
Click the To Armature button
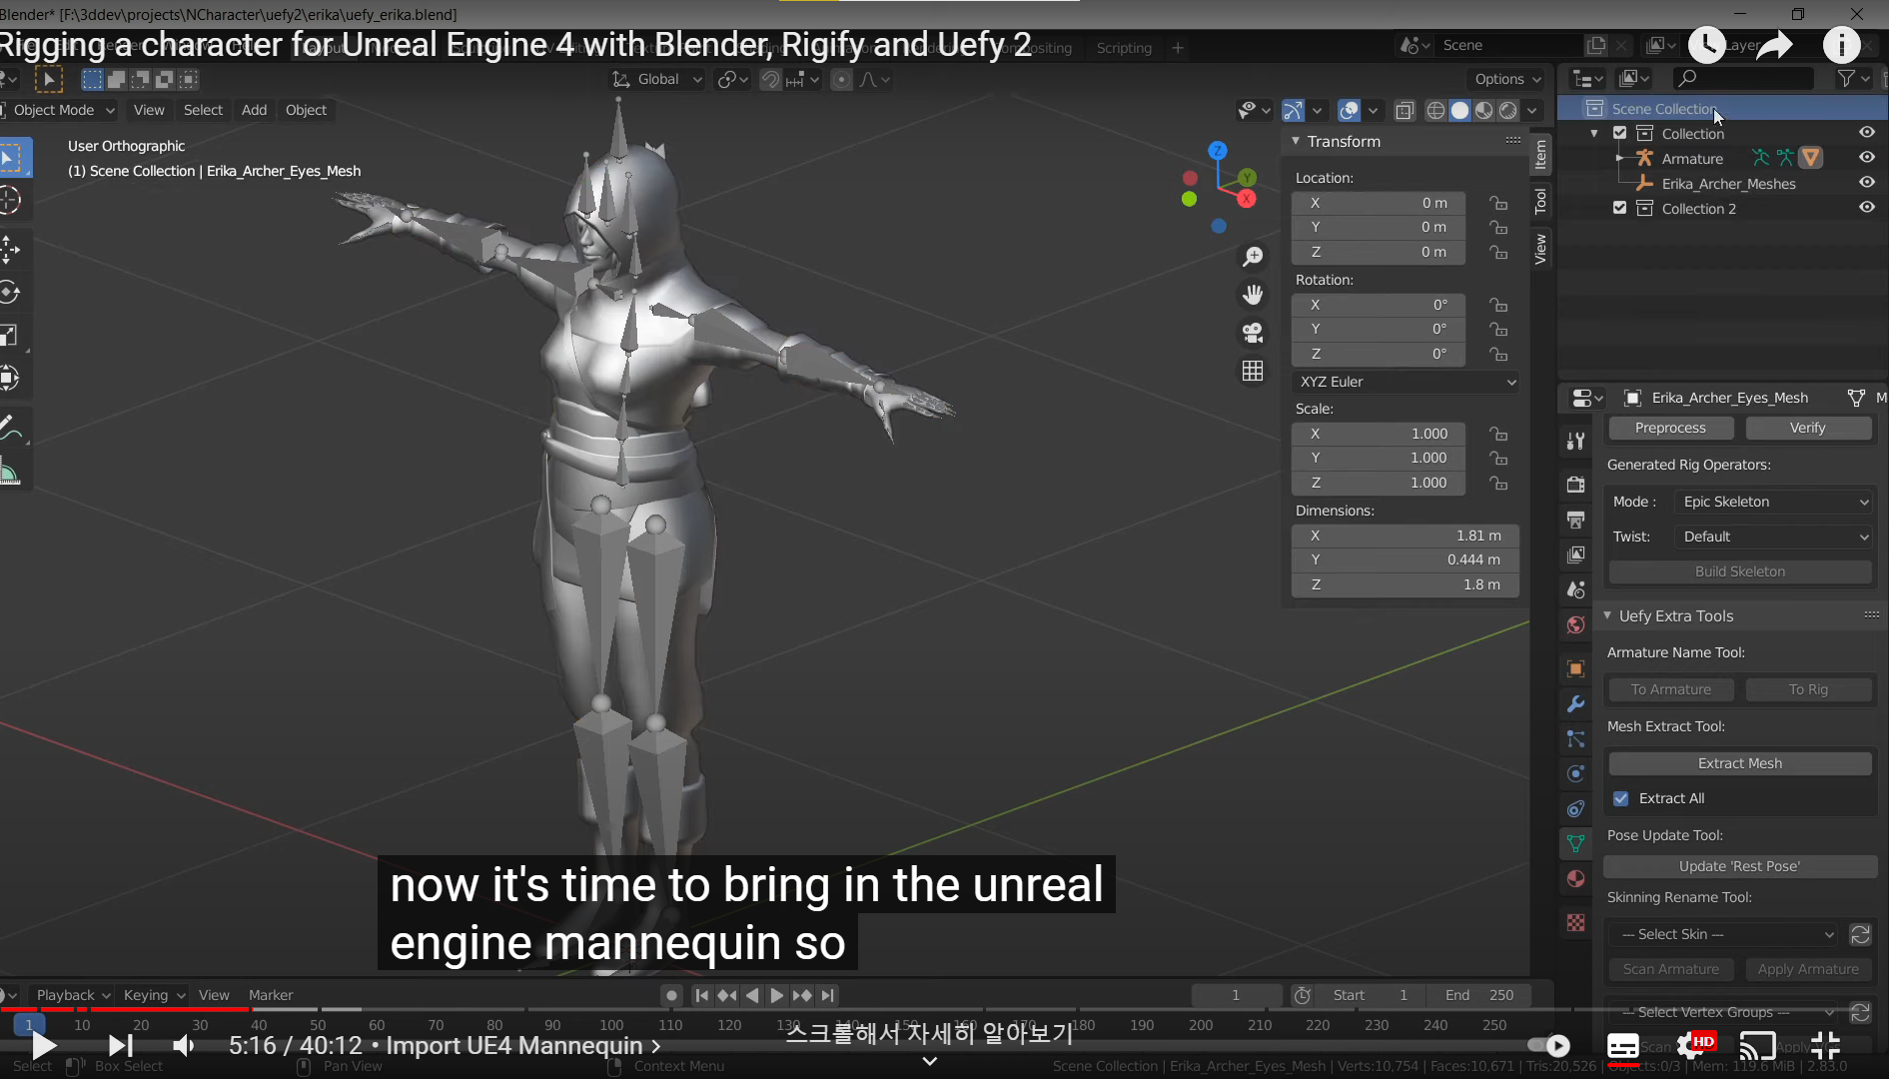[1671, 689]
